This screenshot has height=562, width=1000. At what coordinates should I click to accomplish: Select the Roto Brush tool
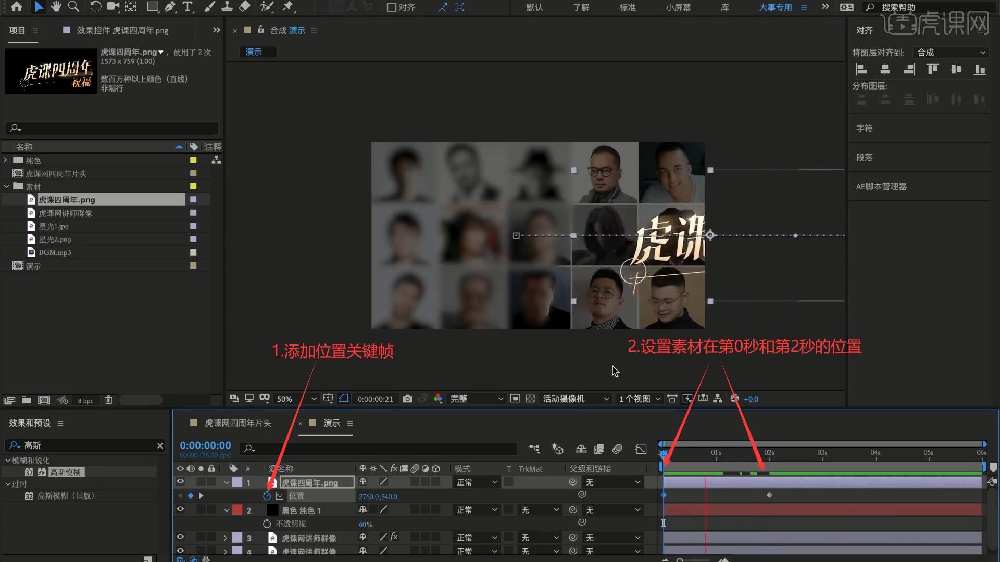pyautogui.click(x=267, y=7)
